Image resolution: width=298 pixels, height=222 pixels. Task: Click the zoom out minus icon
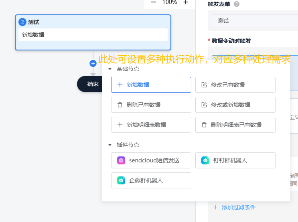154,2
